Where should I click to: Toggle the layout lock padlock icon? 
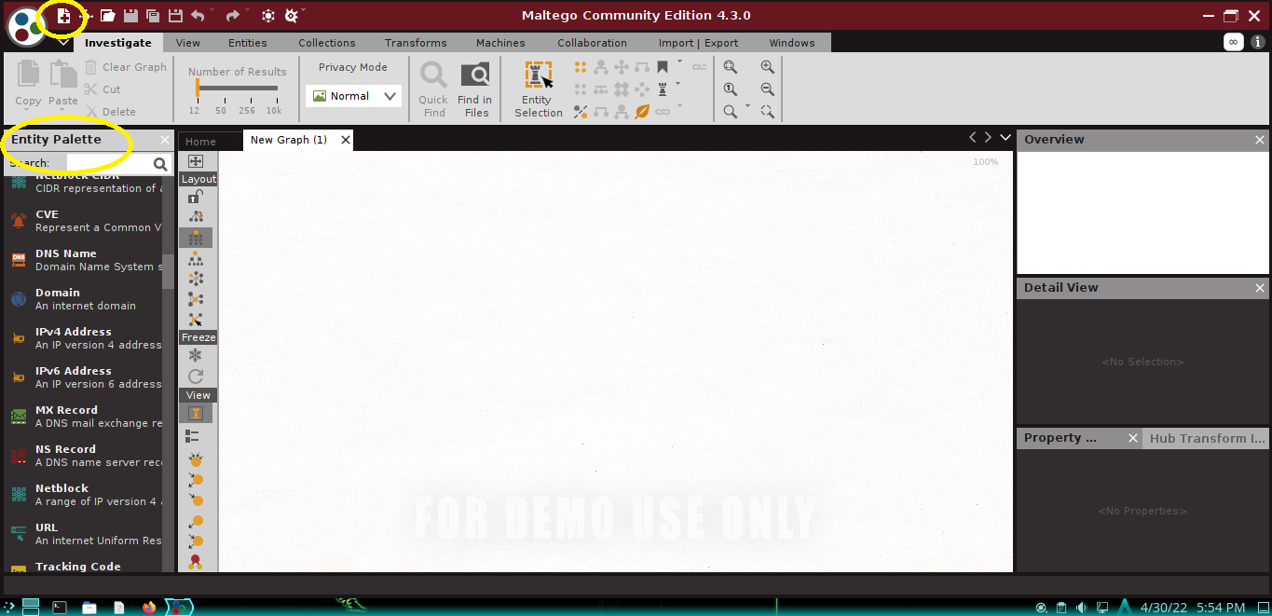click(196, 197)
